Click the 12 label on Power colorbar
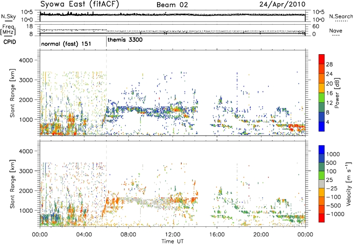 [x=329, y=103]
